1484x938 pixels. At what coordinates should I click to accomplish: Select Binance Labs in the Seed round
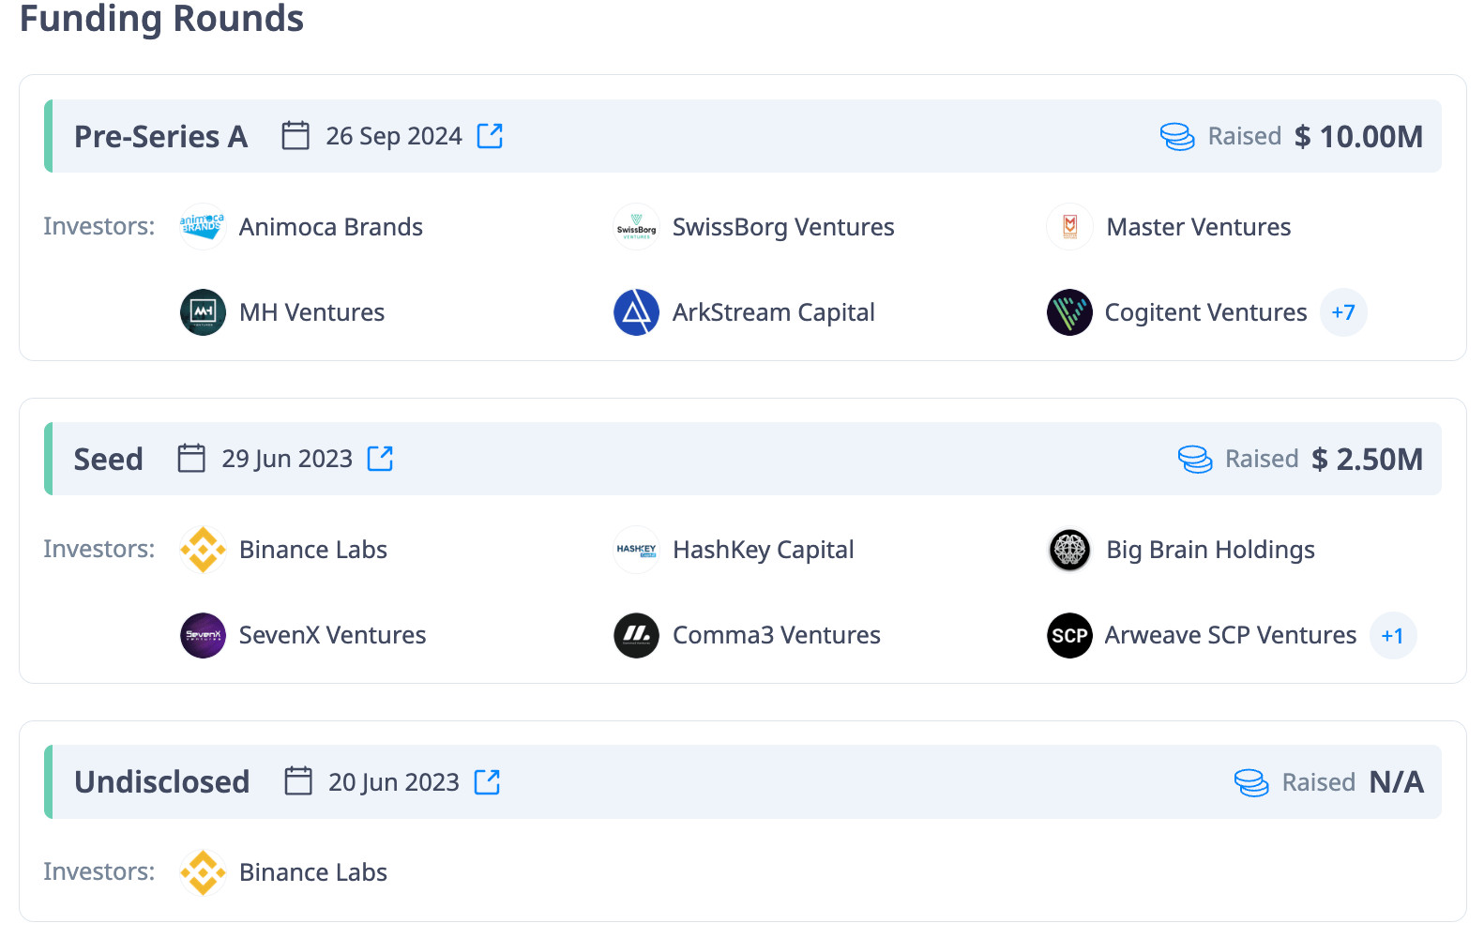(312, 550)
